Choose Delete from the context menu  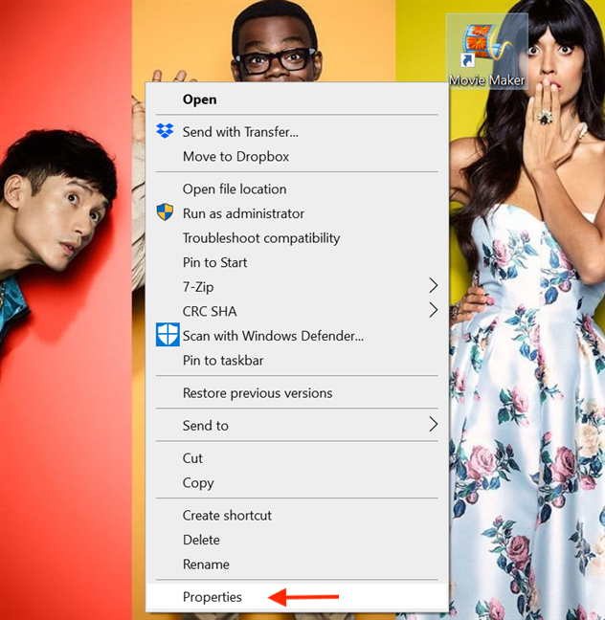coord(297,540)
